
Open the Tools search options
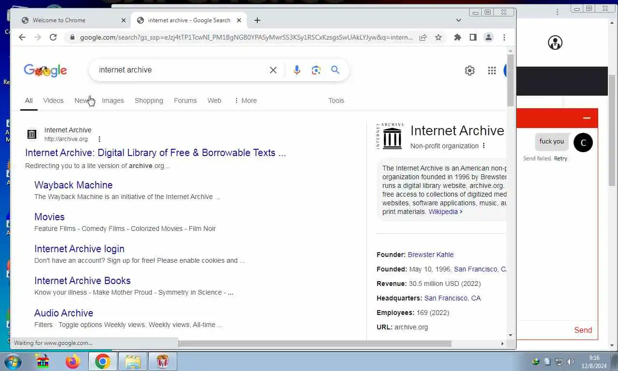coord(336,100)
